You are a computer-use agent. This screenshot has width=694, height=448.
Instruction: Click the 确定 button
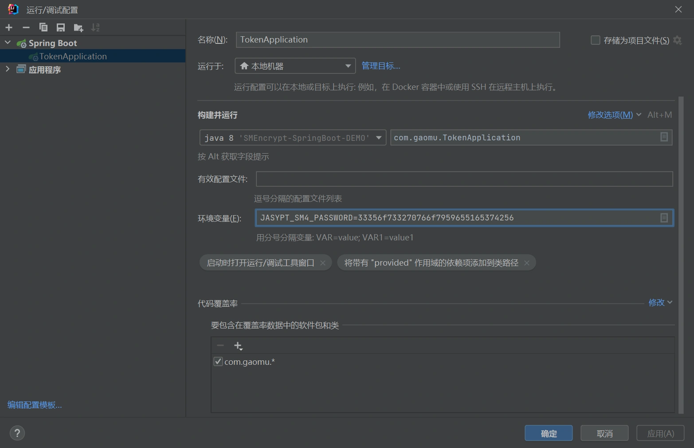(549, 433)
